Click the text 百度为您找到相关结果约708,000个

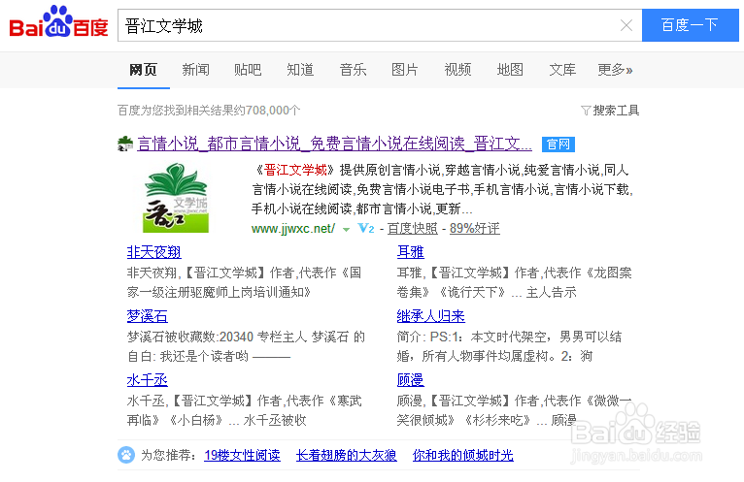tap(209, 111)
